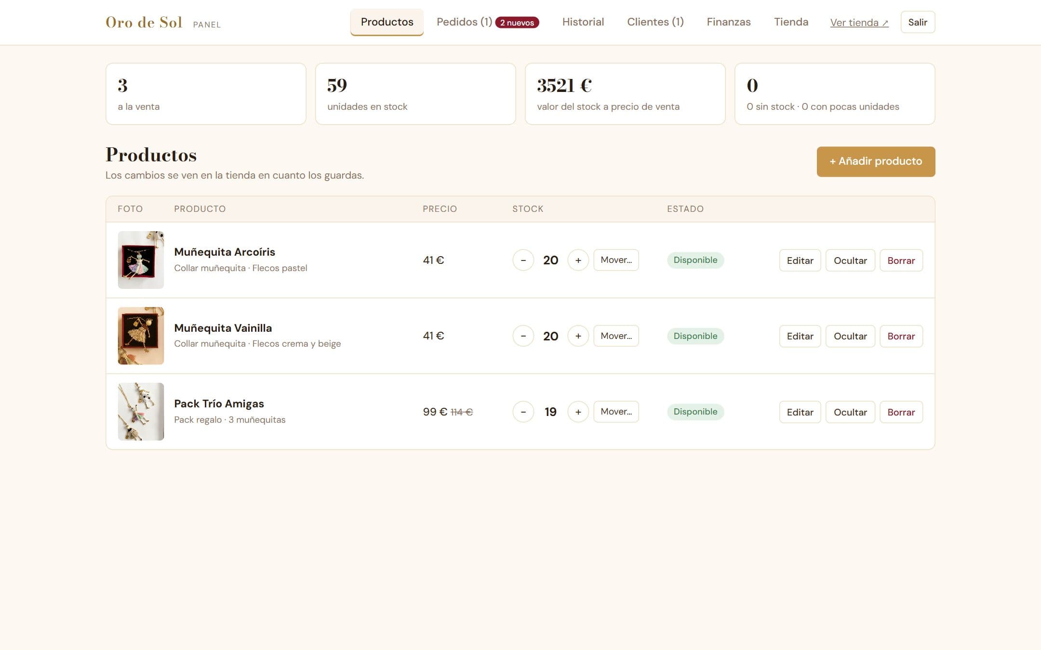Click the STOCK column header
This screenshot has width=1041, height=650.
tap(528, 209)
